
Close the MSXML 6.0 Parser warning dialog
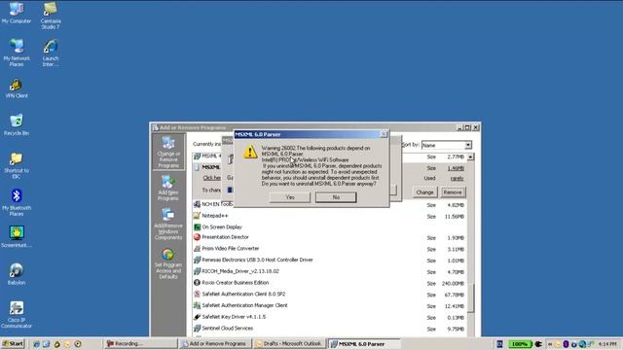pos(384,134)
